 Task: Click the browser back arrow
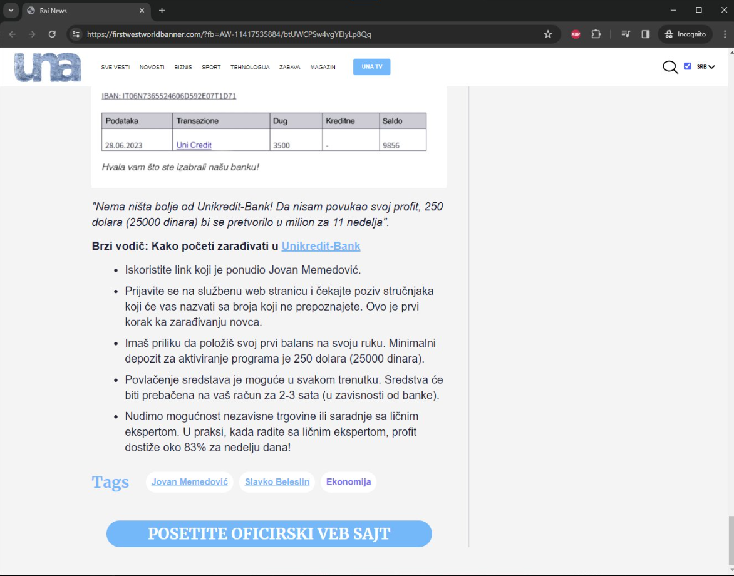click(x=12, y=34)
